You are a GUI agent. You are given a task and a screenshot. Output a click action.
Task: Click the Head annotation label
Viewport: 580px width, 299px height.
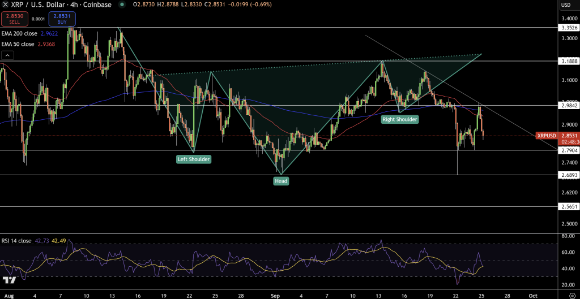tap(281, 181)
